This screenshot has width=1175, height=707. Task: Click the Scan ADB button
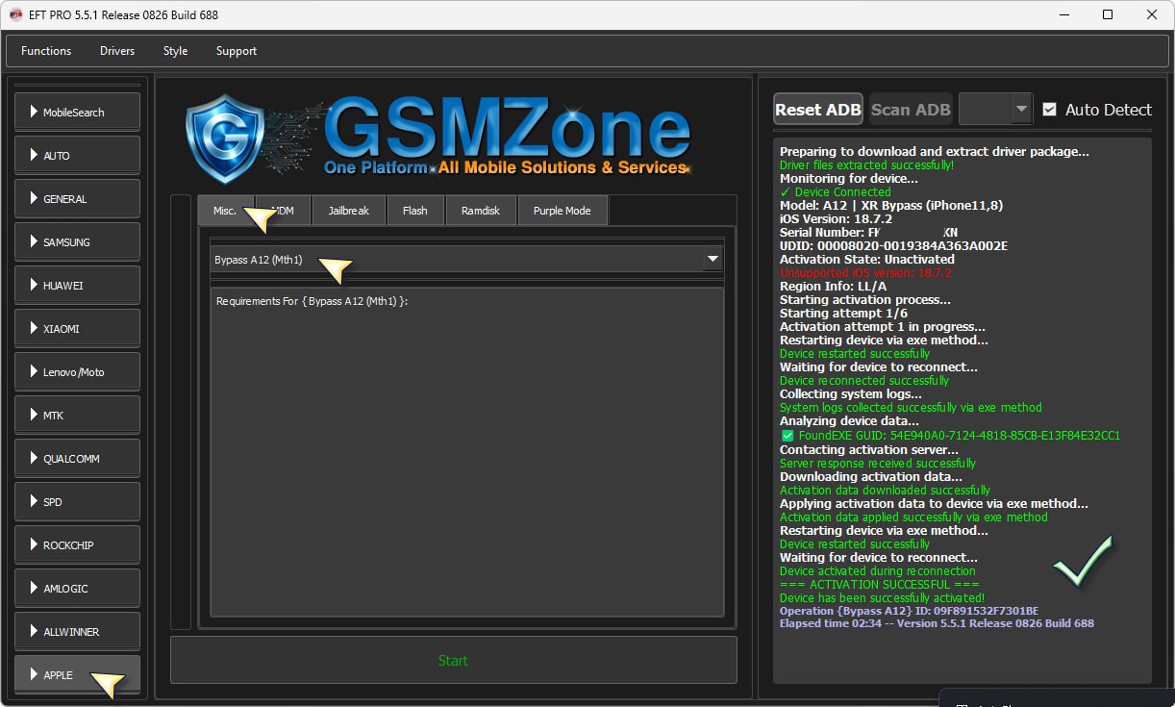pyautogui.click(x=911, y=110)
